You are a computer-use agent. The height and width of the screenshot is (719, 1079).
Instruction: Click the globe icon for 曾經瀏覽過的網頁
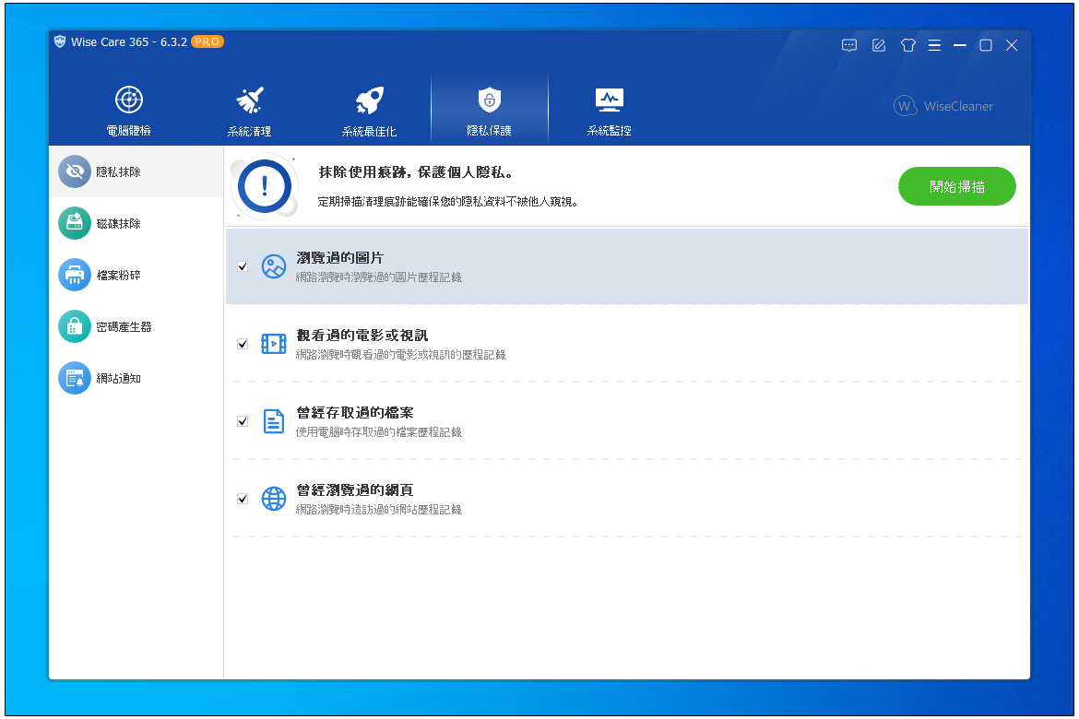click(274, 499)
